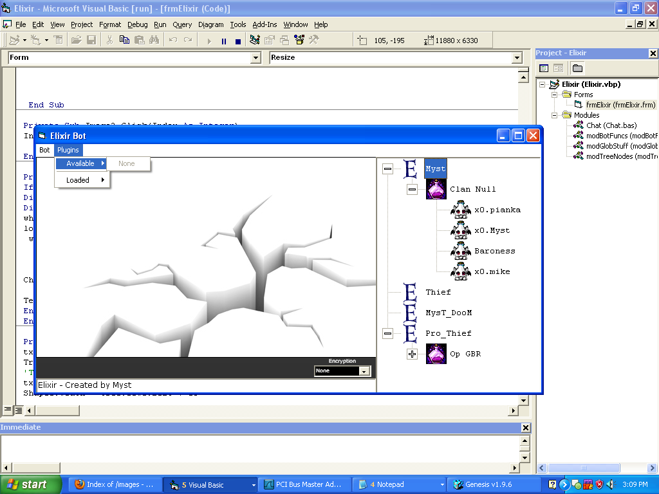Toggle Folders view in Project panel
This screenshot has width=659, height=494.
(x=577, y=68)
